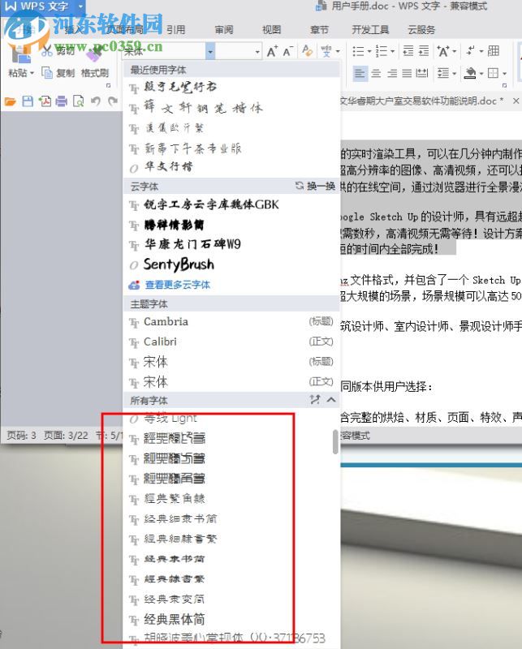
Task: Open line spacing options
Action: (443, 74)
